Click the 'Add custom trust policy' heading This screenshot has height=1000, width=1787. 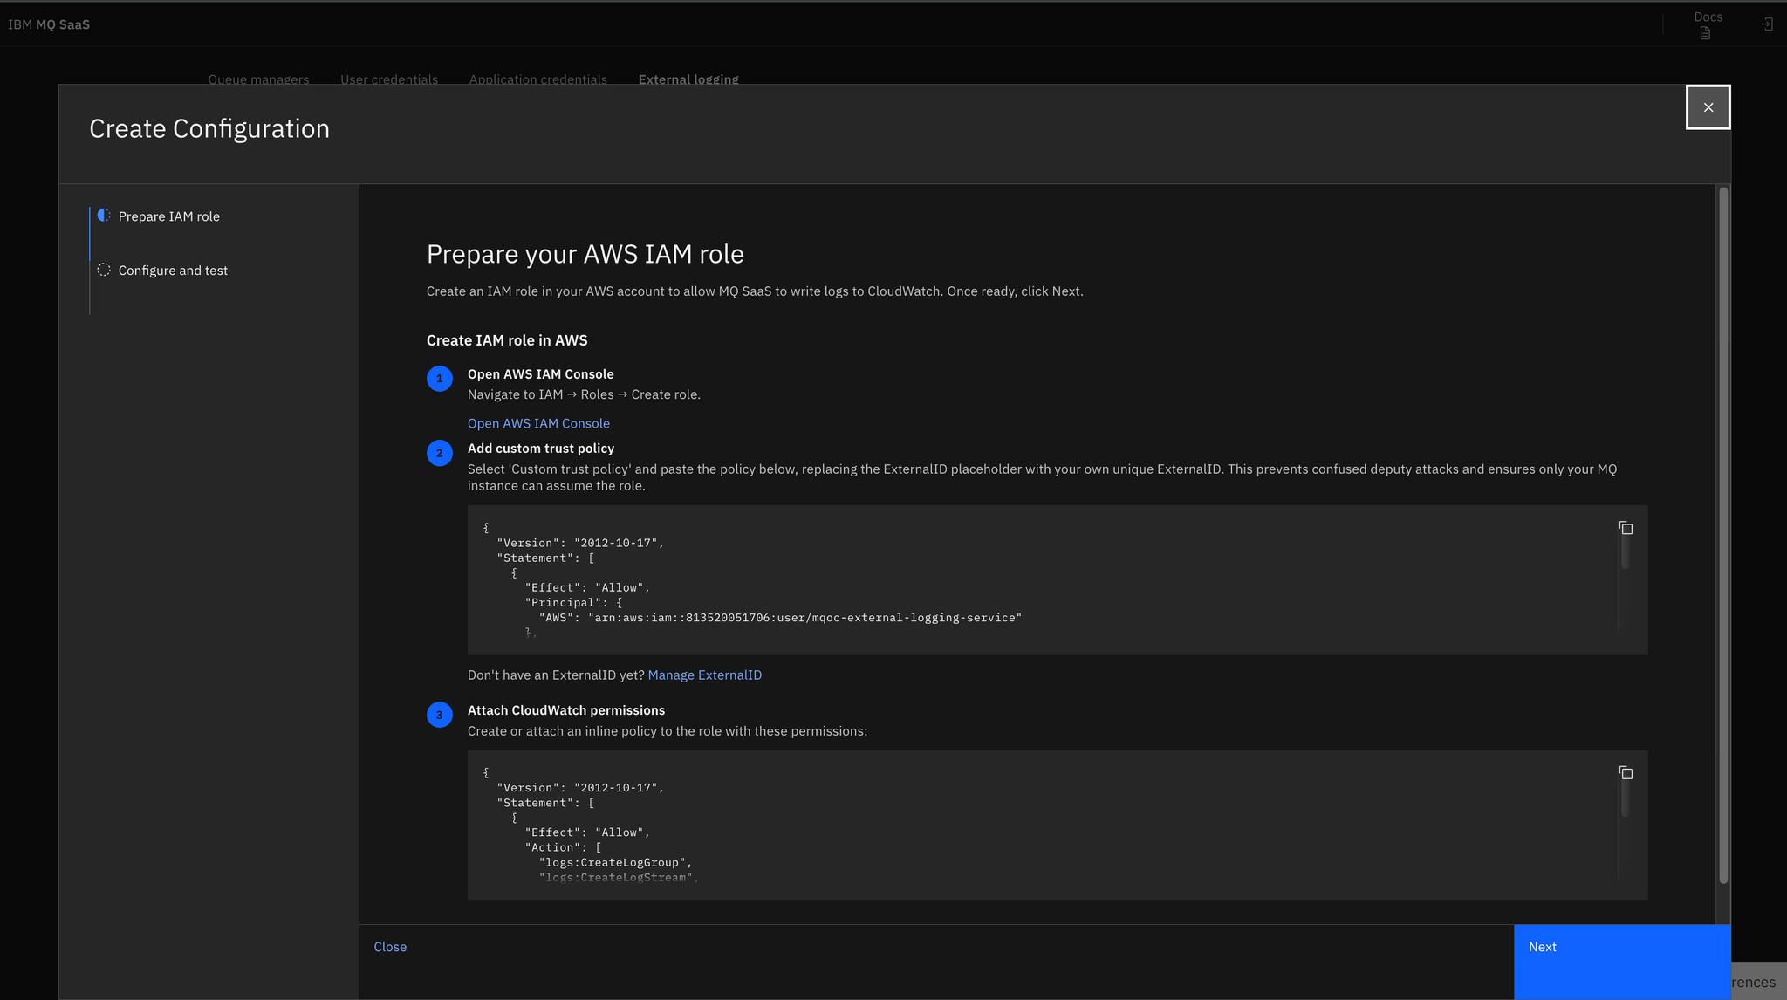coord(541,449)
